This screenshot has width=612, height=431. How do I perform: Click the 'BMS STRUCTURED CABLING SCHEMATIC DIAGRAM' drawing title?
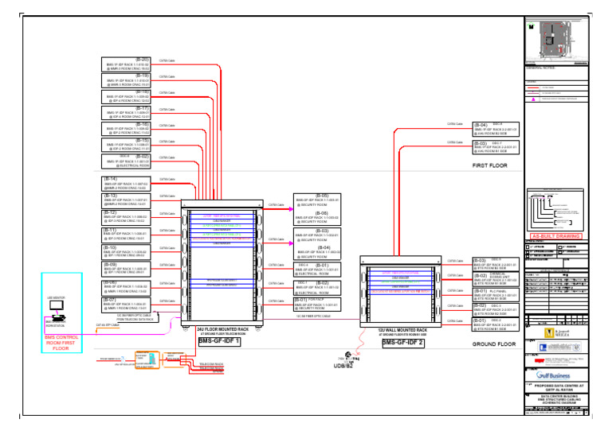[559, 399]
